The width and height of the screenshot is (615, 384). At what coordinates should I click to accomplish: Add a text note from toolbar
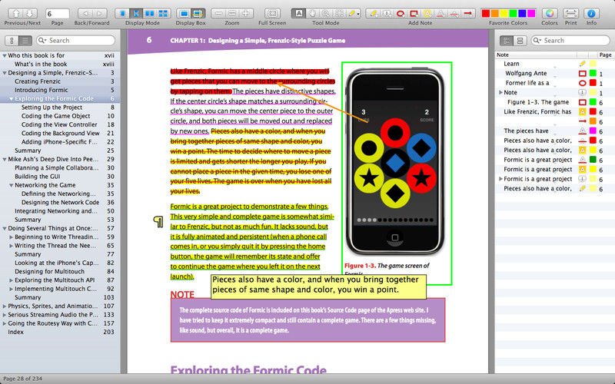pos(374,13)
